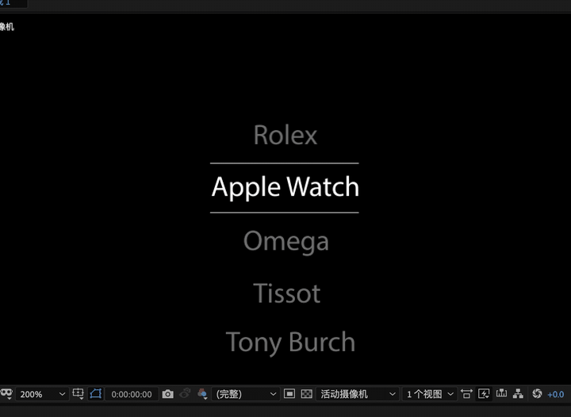Click the VR goggles mask icon
The width and height of the screenshot is (571, 417).
click(x=6, y=394)
